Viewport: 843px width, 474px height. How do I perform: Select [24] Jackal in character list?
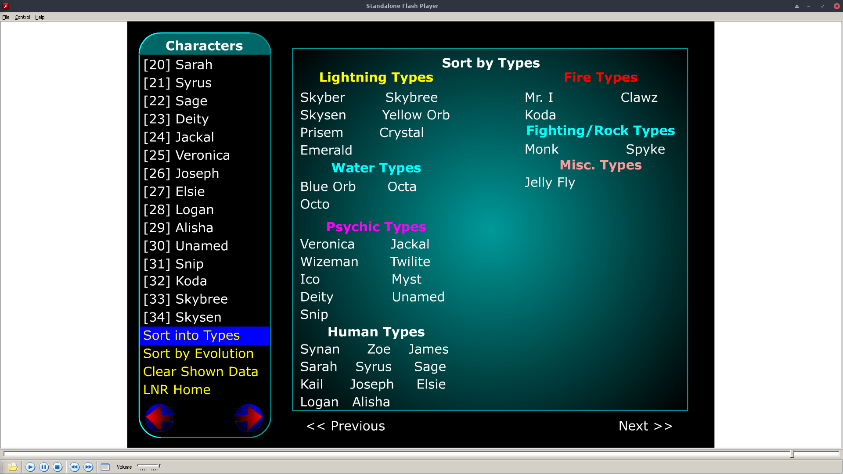(x=179, y=137)
